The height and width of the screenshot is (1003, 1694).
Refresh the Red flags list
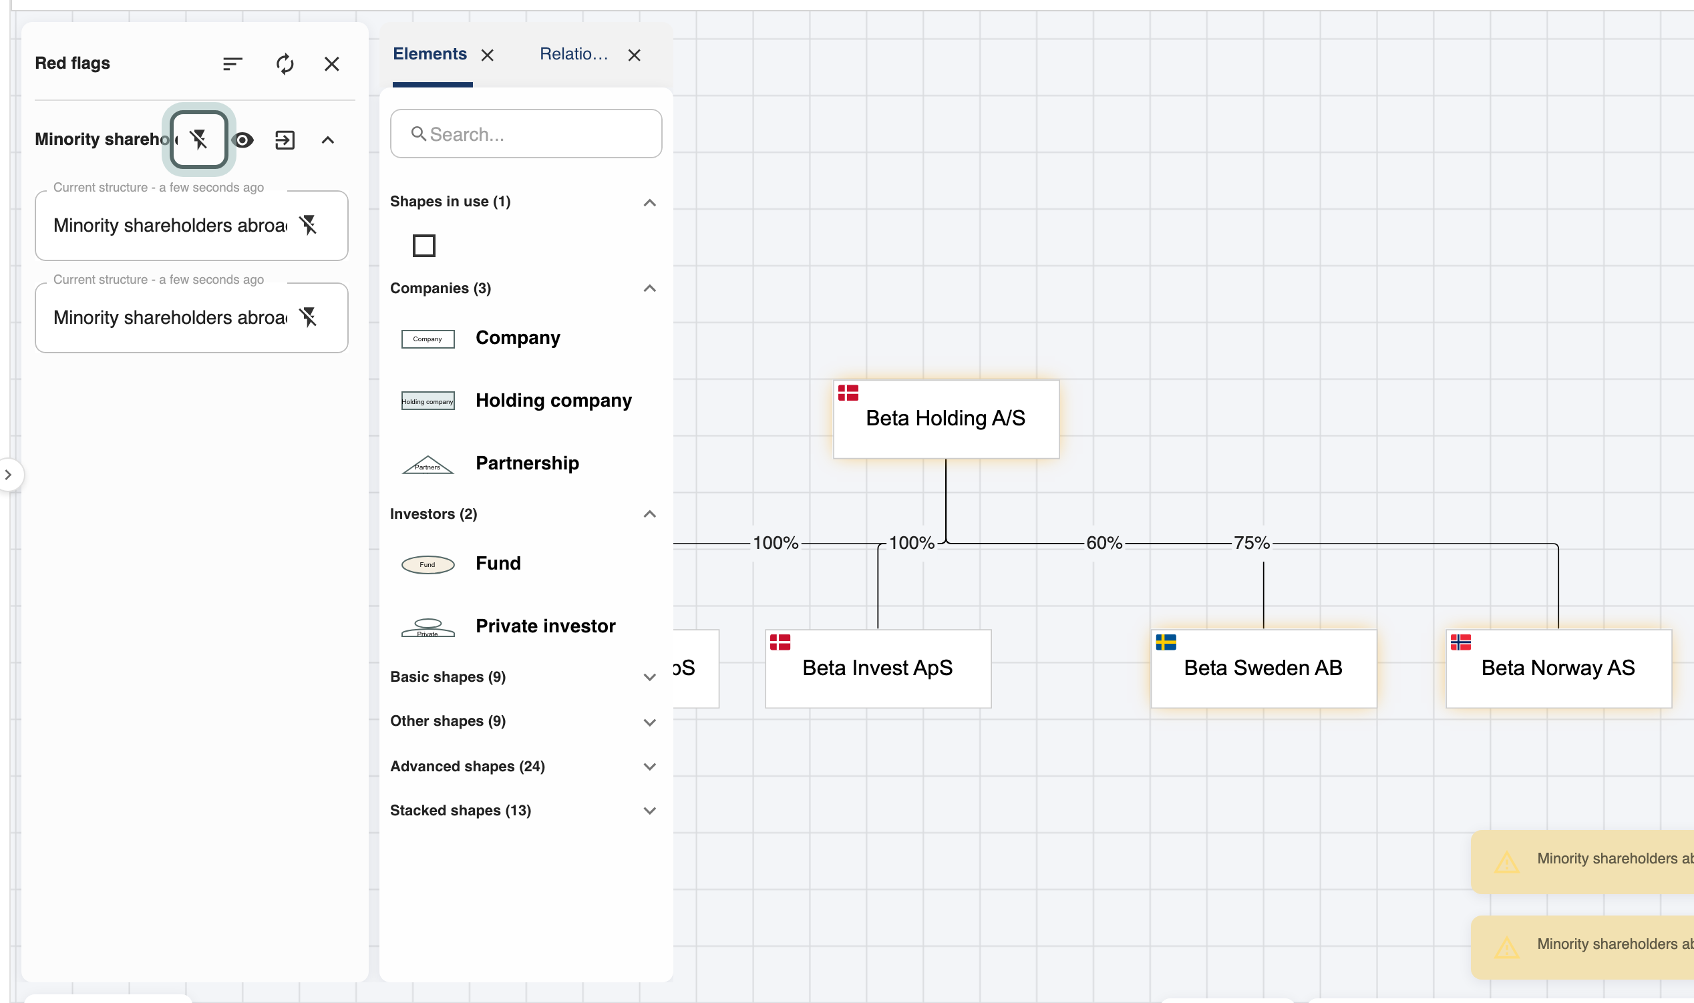coord(285,63)
